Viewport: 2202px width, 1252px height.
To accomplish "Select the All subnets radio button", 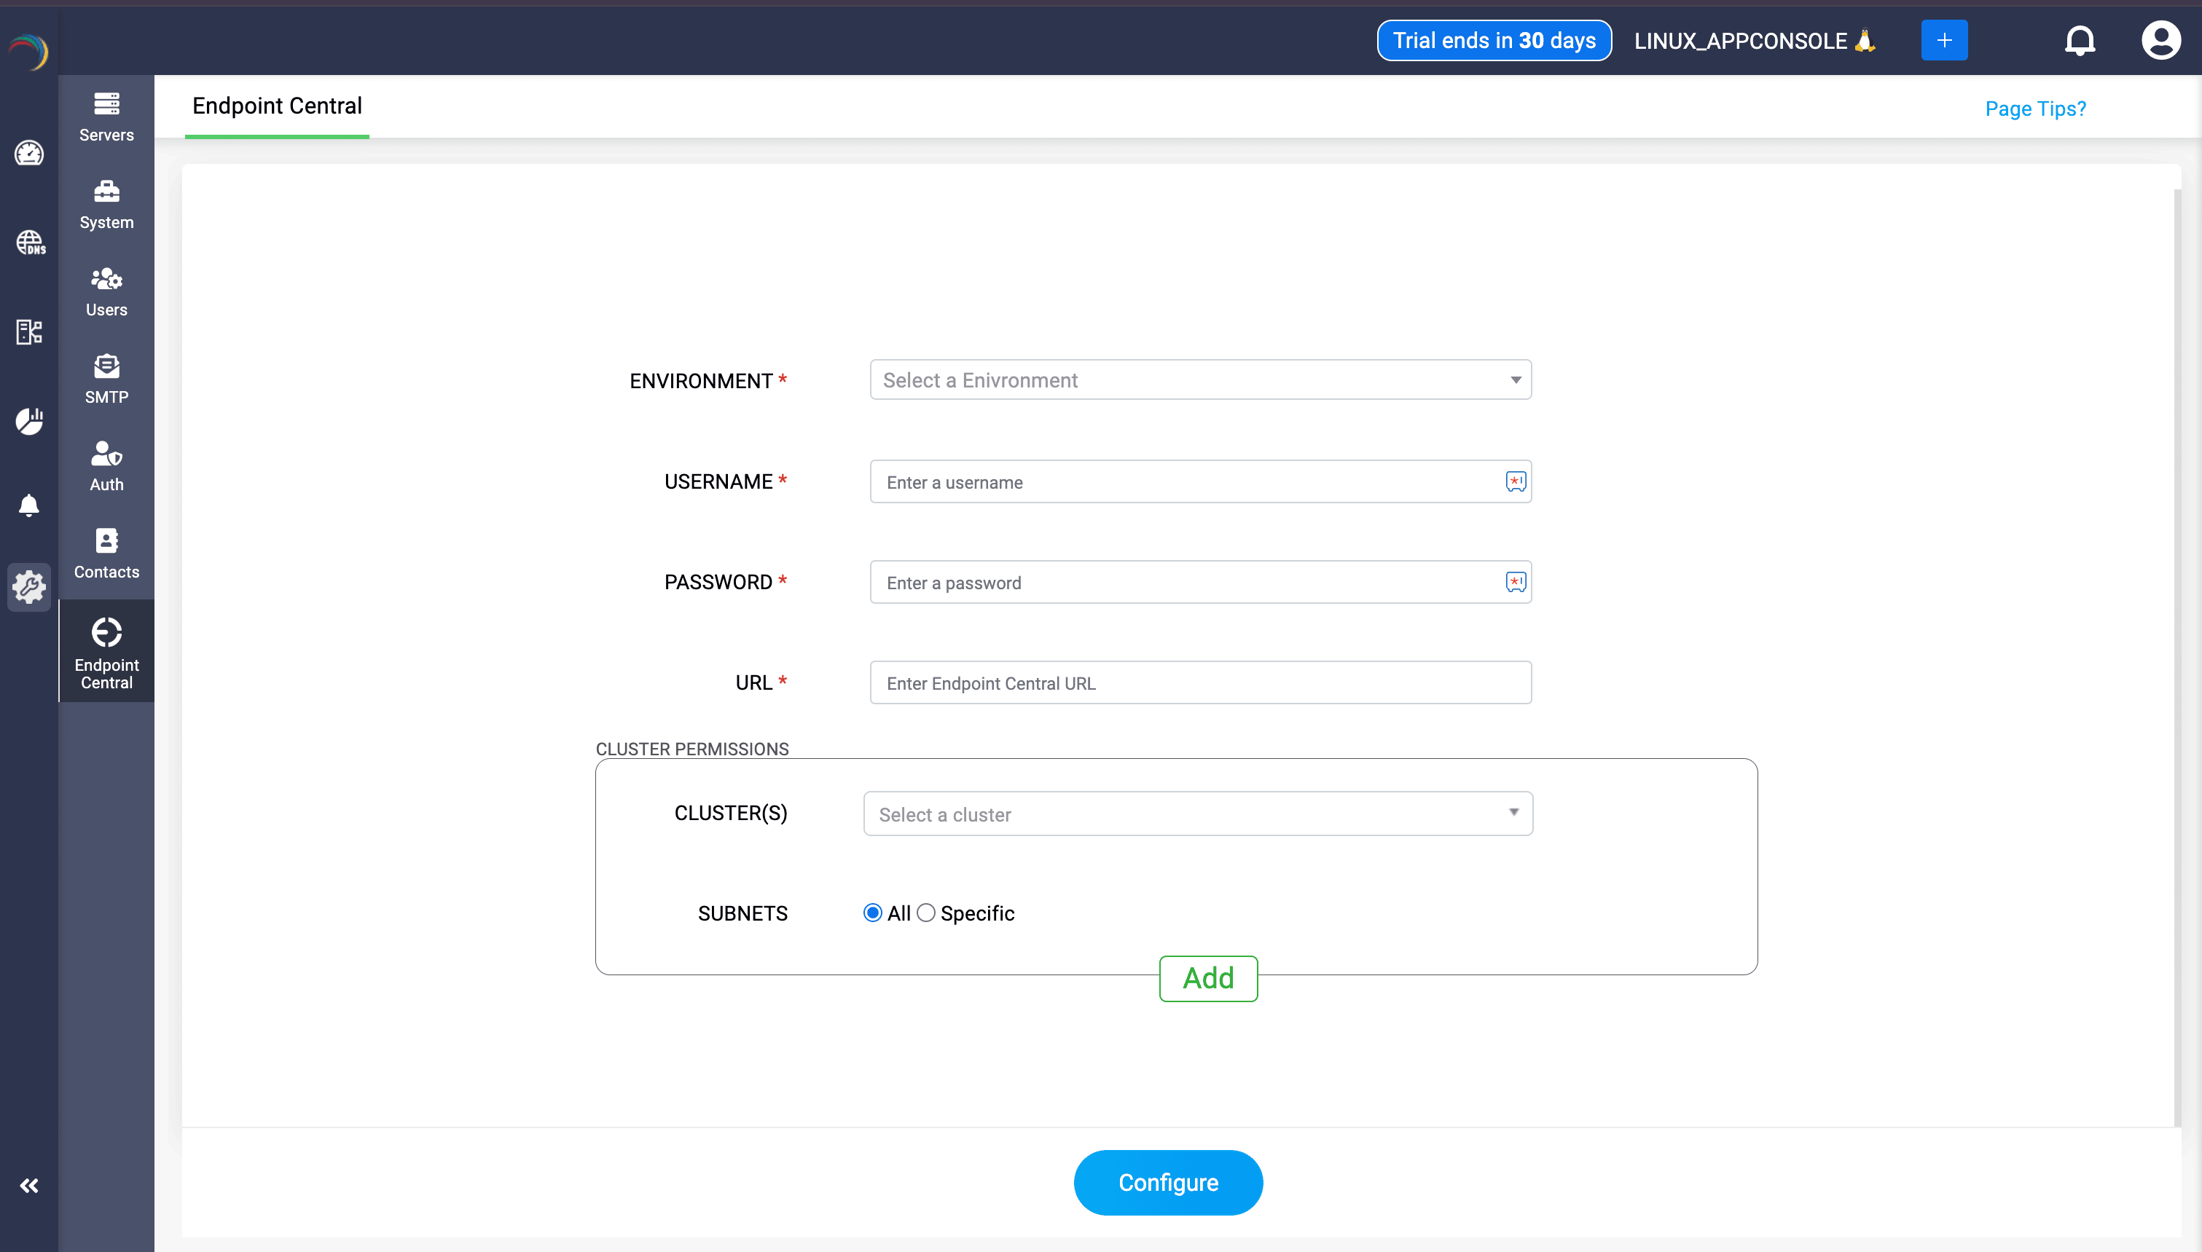I will 872,913.
